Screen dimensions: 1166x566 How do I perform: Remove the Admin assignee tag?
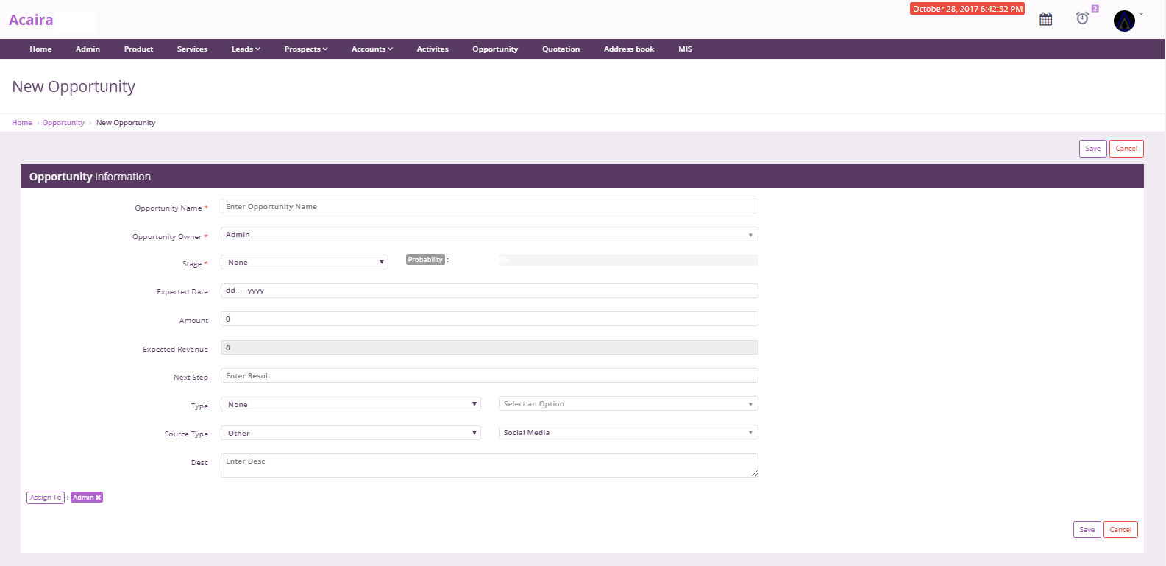(99, 498)
